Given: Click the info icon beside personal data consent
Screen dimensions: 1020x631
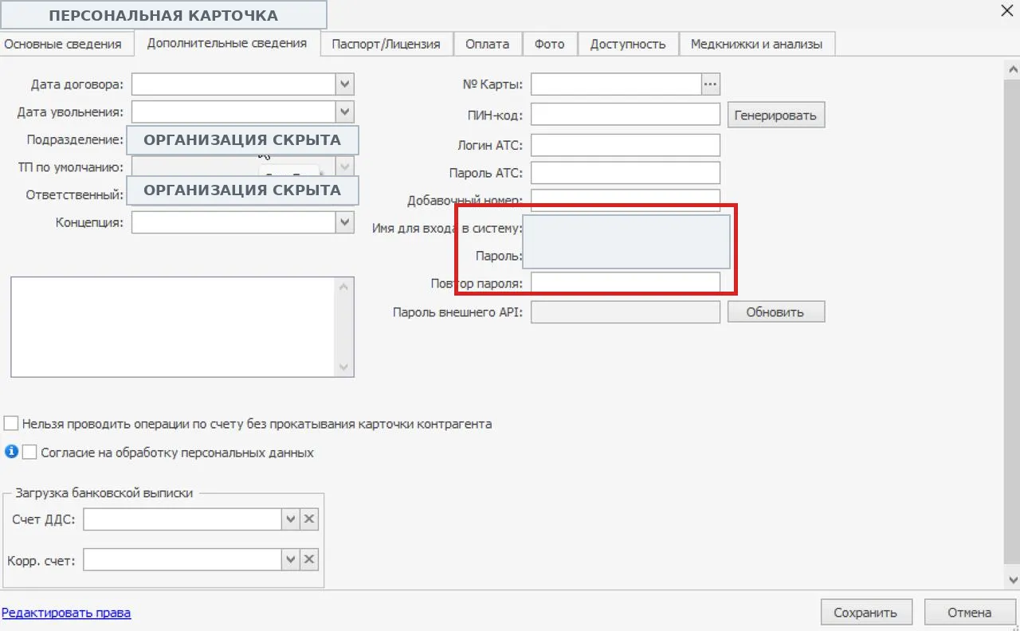Looking at the screenshot, I should 11,452.
